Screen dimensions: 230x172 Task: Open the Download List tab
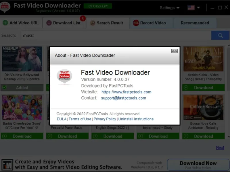pos(64,23)
